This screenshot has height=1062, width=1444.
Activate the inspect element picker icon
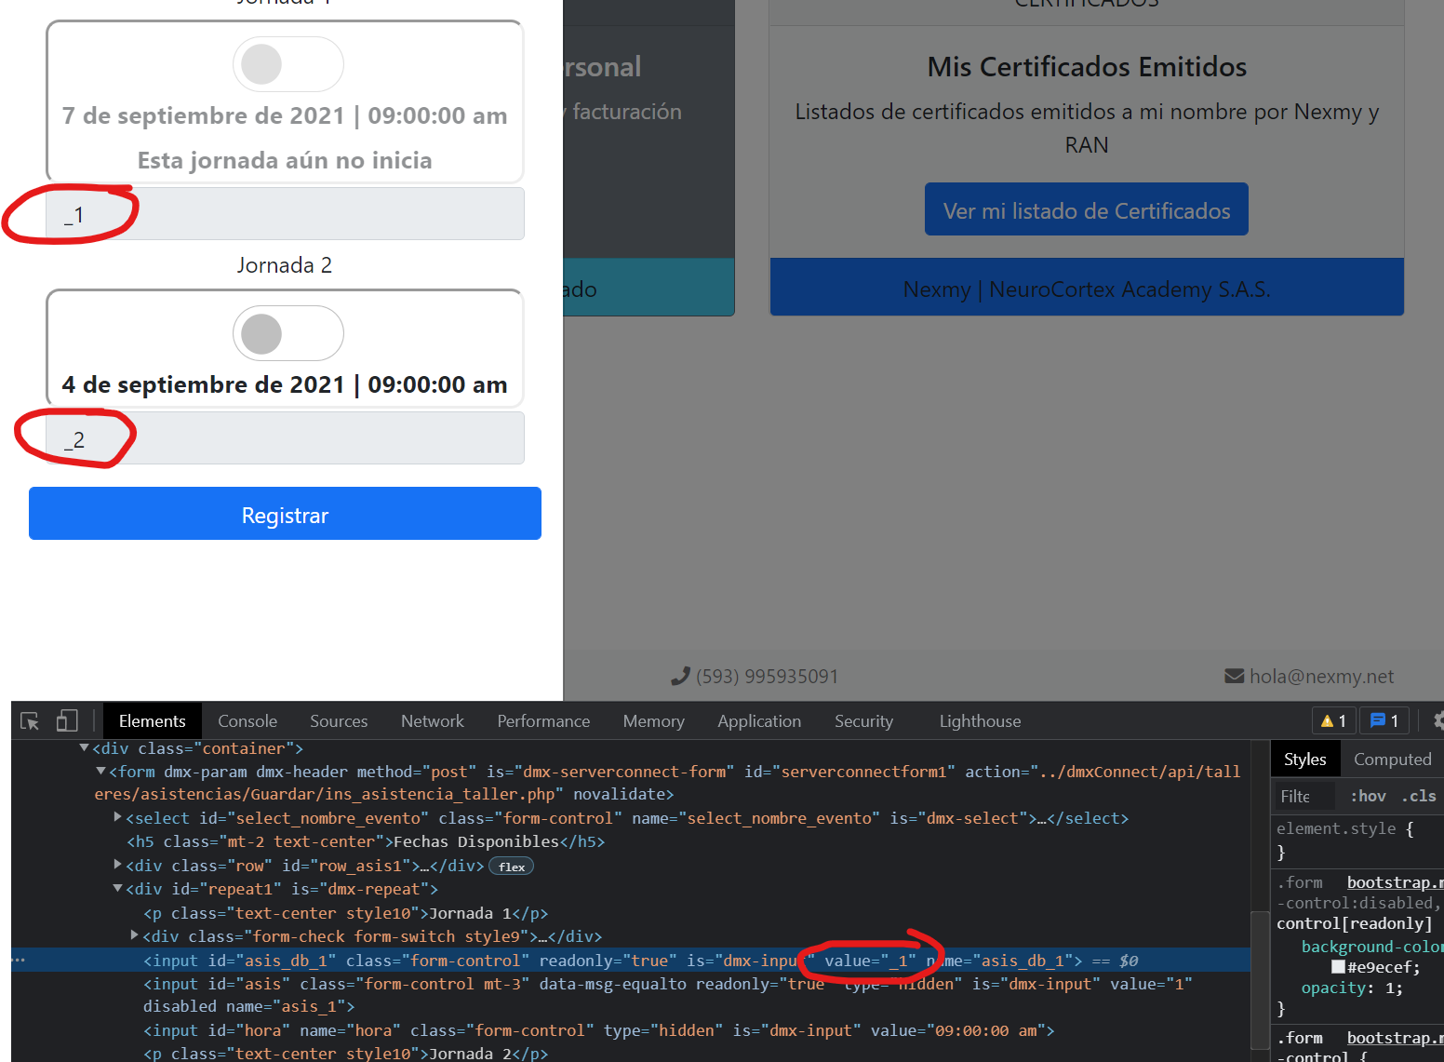click(30, 721)
